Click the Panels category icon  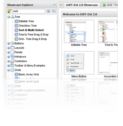tap(12, 52)
